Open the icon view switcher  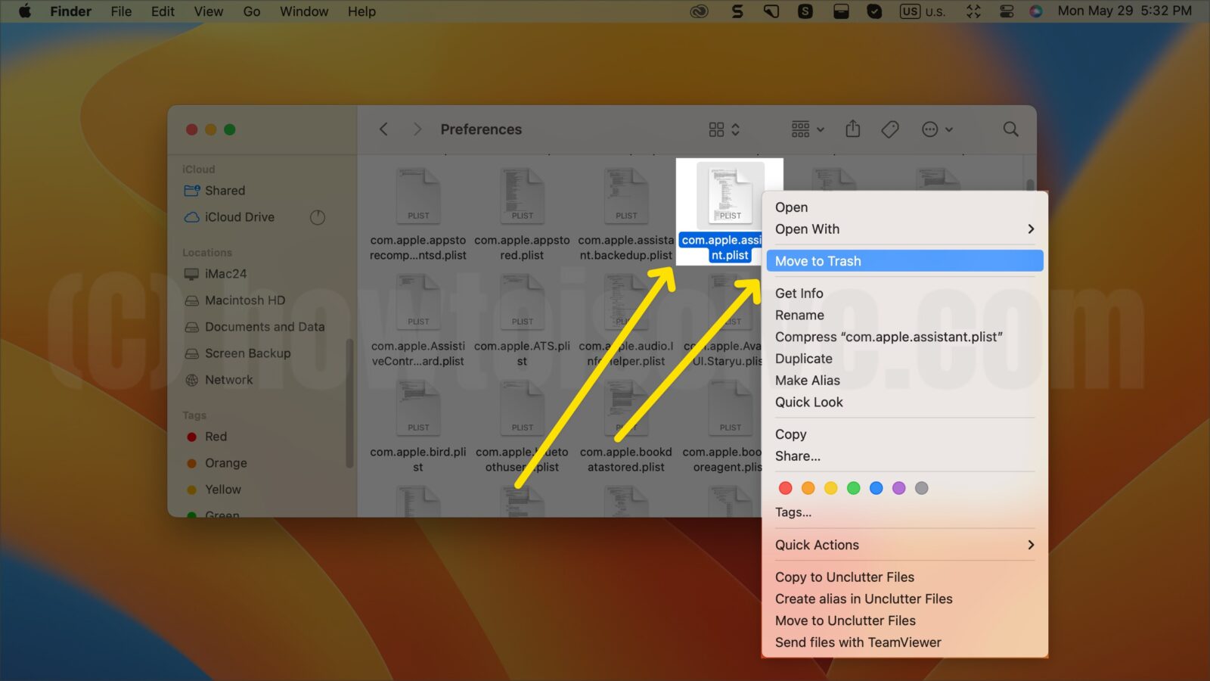pos(724,129)
